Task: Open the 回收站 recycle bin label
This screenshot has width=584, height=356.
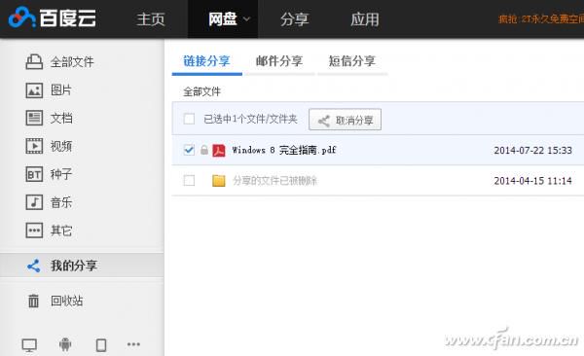Action: pos(66,301)
